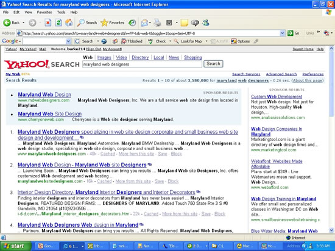The image size is (335, 251).
Task: Open the Advanced Search link
Action: point(281,74)
